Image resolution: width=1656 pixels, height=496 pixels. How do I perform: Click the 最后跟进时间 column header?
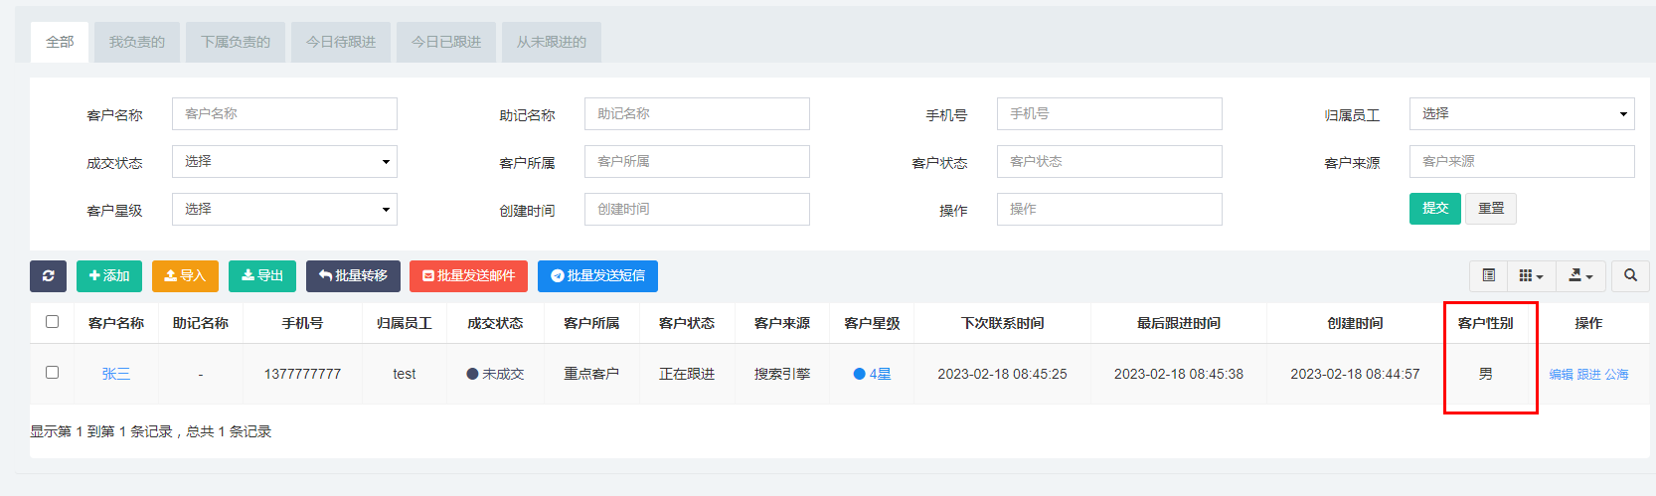[x=1179, y=323]
